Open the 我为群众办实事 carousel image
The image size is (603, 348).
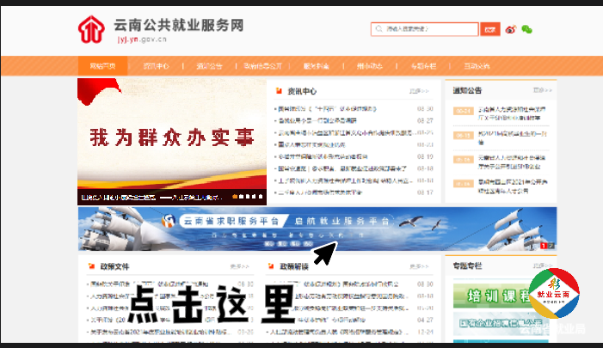click(x=172, y=137)
